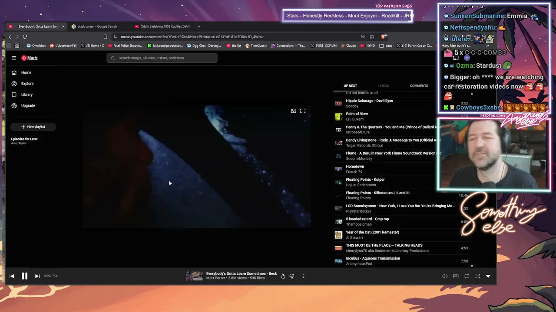Image resolution: width=556 pixels, height=312 pixels.
Task: Open the browser apps grid icon
Action: (x=17, y=45)
